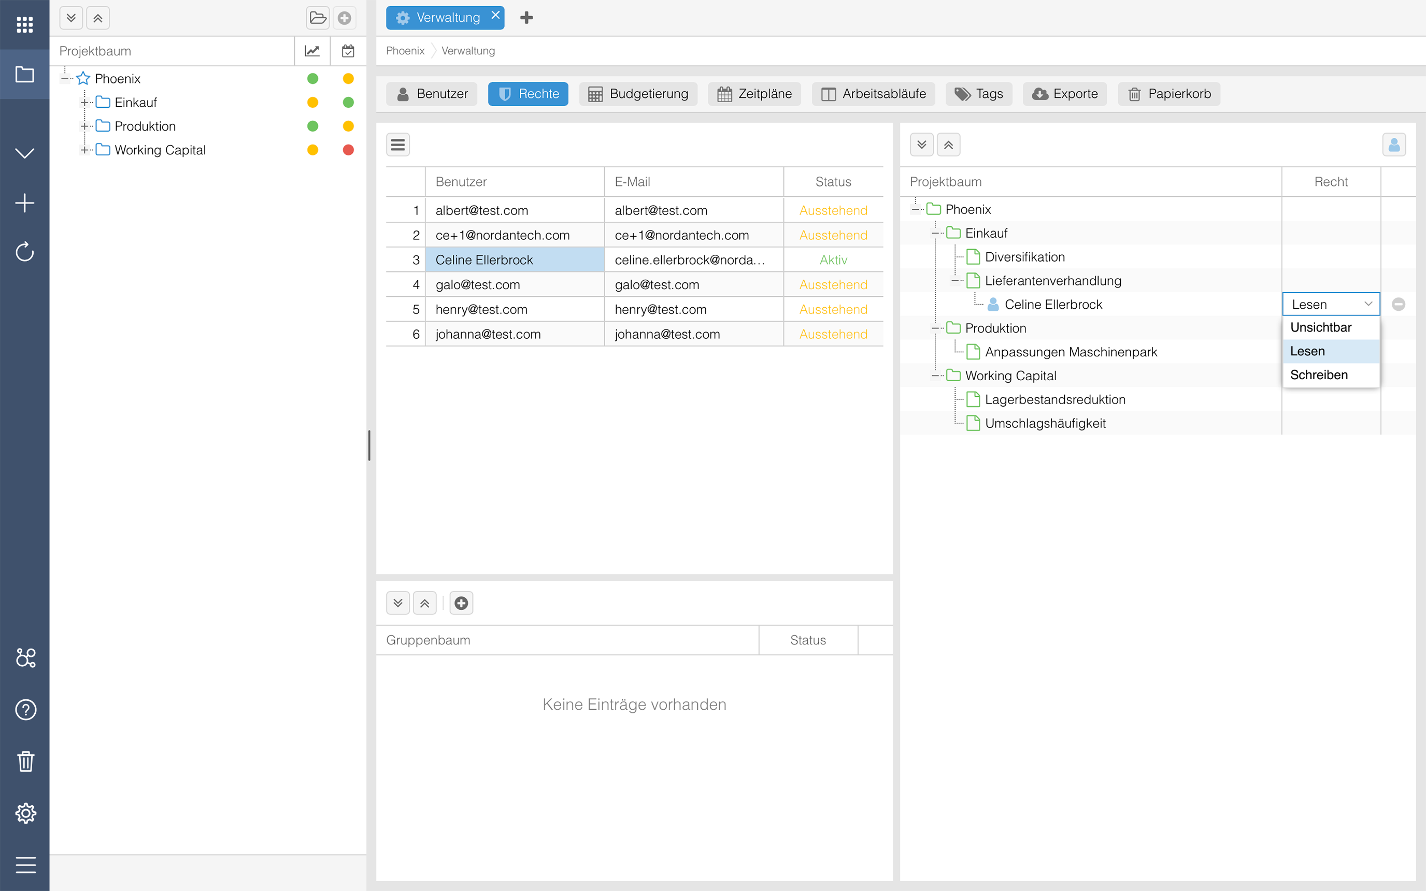Open the user list hamburger menu
The image size is (1426, 891).
pos(398,145)
